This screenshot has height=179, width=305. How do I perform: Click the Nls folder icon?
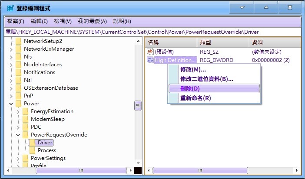(18, 57)
